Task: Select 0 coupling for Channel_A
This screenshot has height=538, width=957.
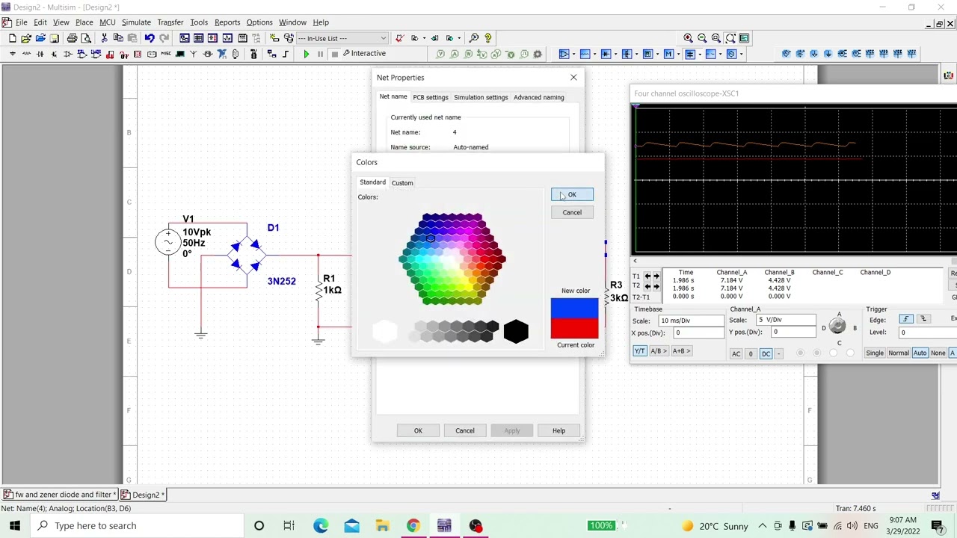Action: coord(751,353)
